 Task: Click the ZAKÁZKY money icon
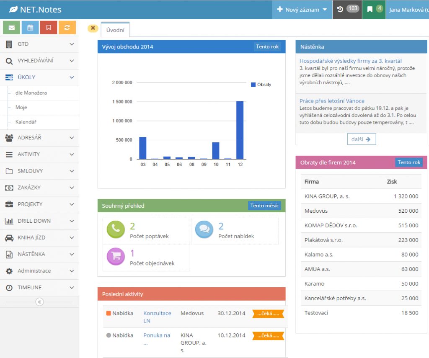9,188
